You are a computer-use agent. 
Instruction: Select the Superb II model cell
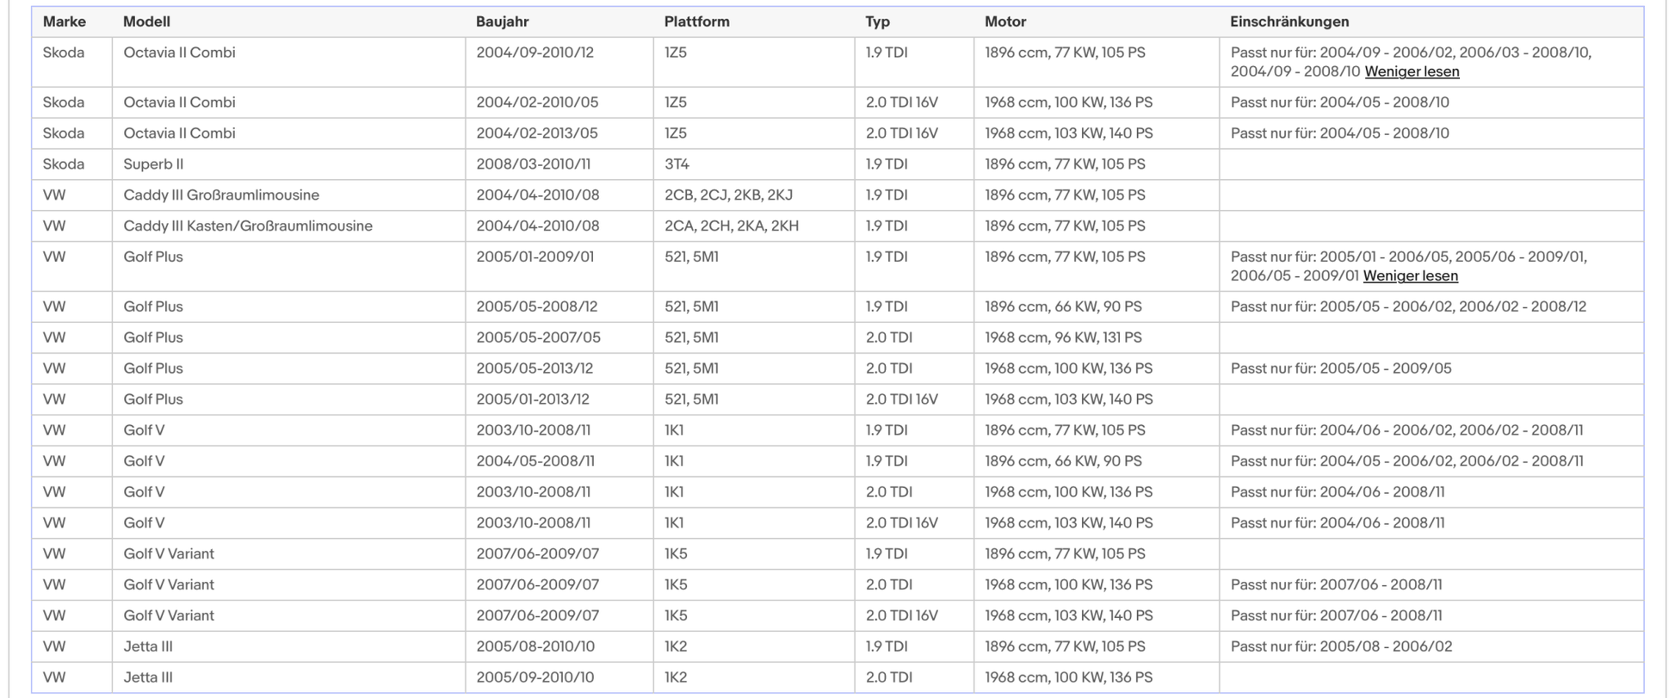[153, 164]
